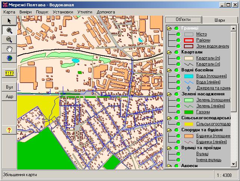Collapse the Зелені насадження folder group
This screenshot has height=181, width=240.
coord(169,94)
